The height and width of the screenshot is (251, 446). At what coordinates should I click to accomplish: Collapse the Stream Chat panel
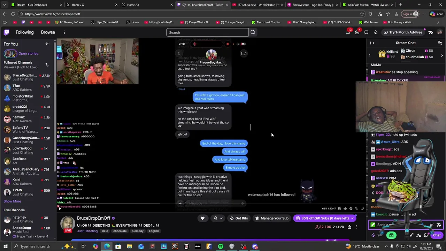pyautogui.click(x=372, y=43)
